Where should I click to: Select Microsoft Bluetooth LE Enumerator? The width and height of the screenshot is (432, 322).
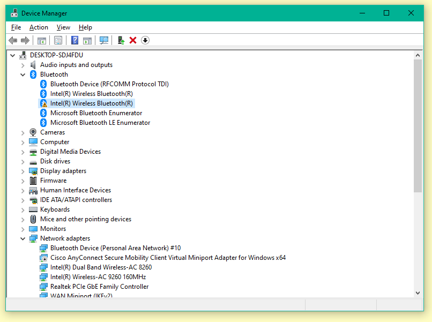[100, 123]
